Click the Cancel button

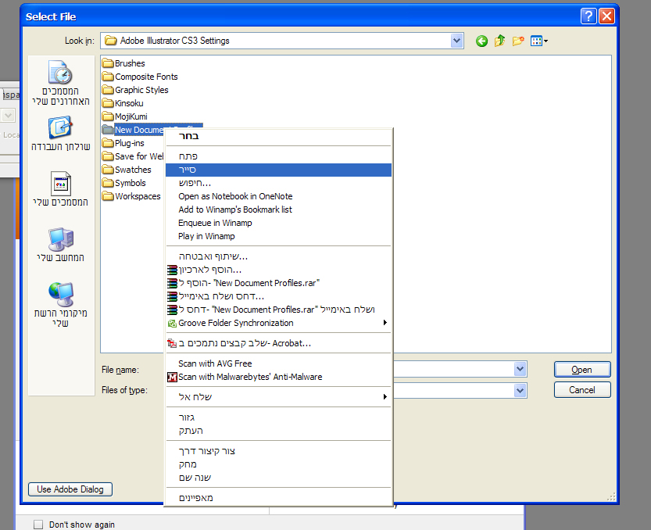(x=582, y=389)
